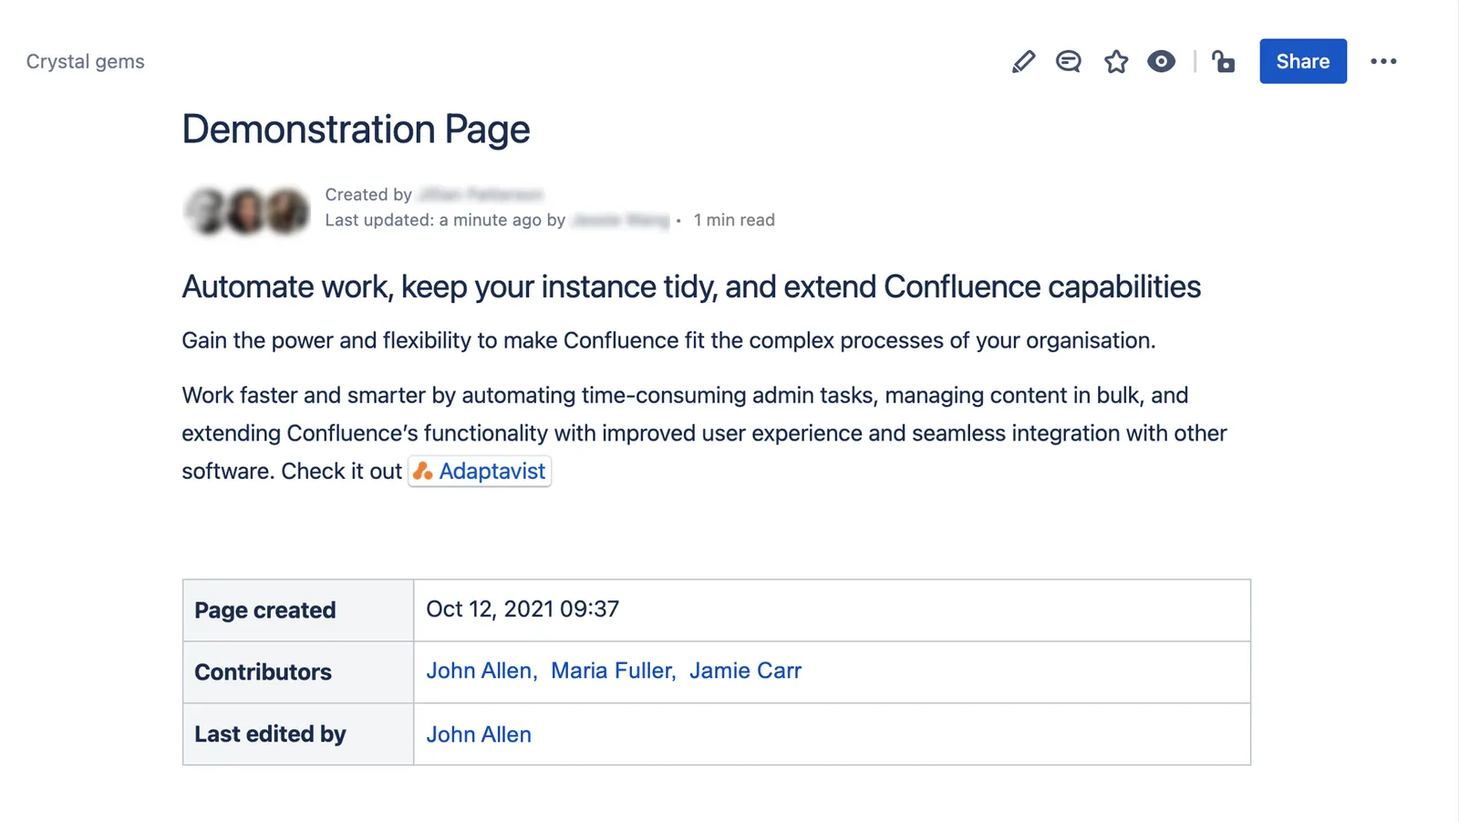This screenshot has width=1459, height=822.
Task: Open the Adaptavist smart link
Action: coord(480,471)
